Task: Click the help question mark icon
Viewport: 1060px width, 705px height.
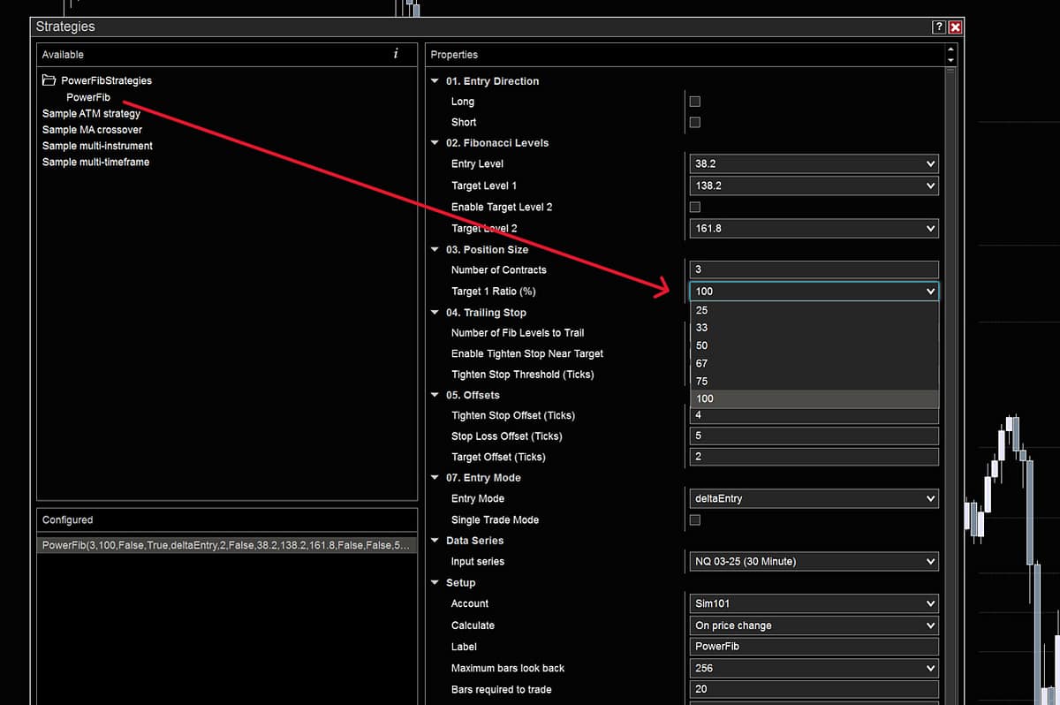Action: click(939, 27)
